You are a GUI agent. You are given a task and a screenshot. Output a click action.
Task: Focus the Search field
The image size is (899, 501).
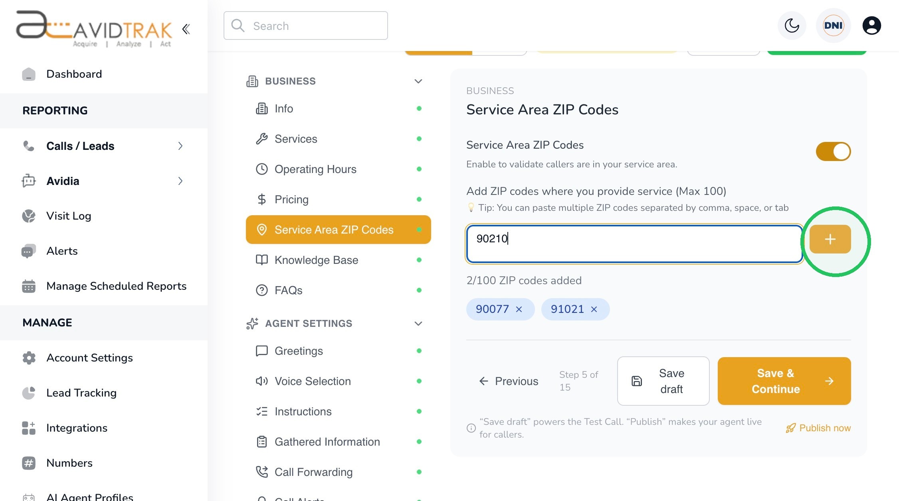(x=305, y=26)
